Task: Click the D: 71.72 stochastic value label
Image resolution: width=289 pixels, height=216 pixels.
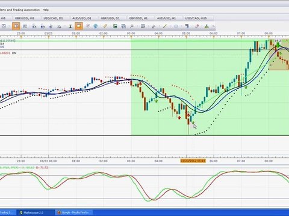Action: click(x=42, y=167)
